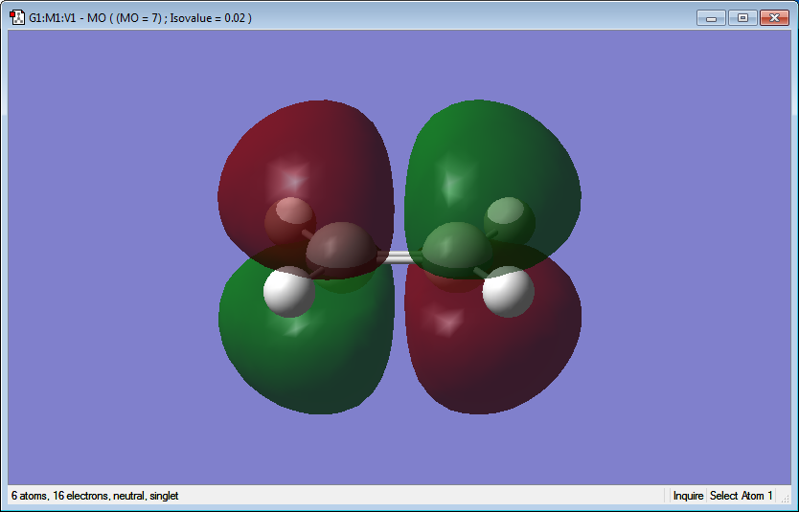The height and width of the screenshot is (512, 799).
Task: Click the C=C double bond between carbons
Action: tap(399, 257)
